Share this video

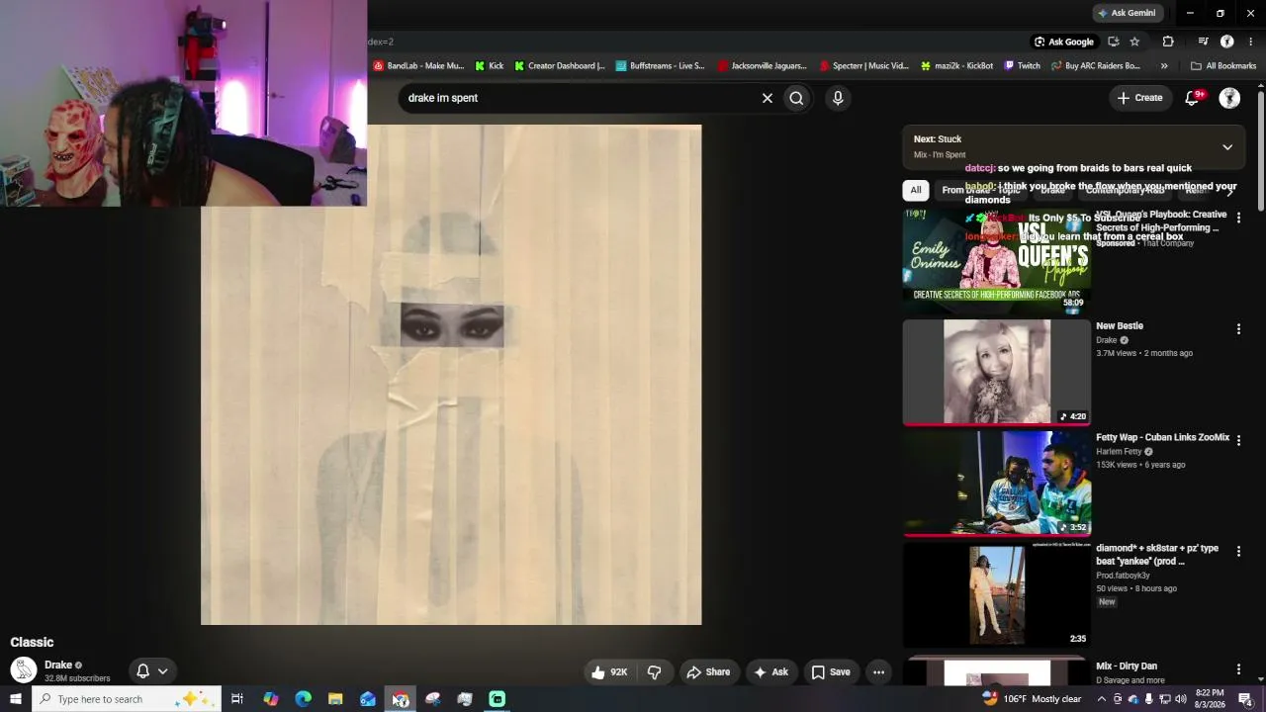[708, 672]
